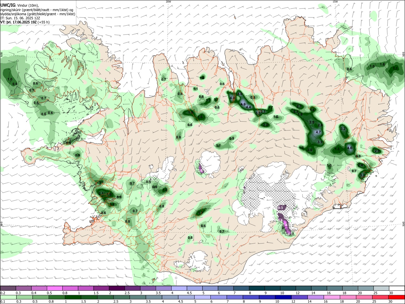
Task: Pick the violet swatch between 12 and 14 in the lower row
Action: pyautogui.click(x=299, y=297)
